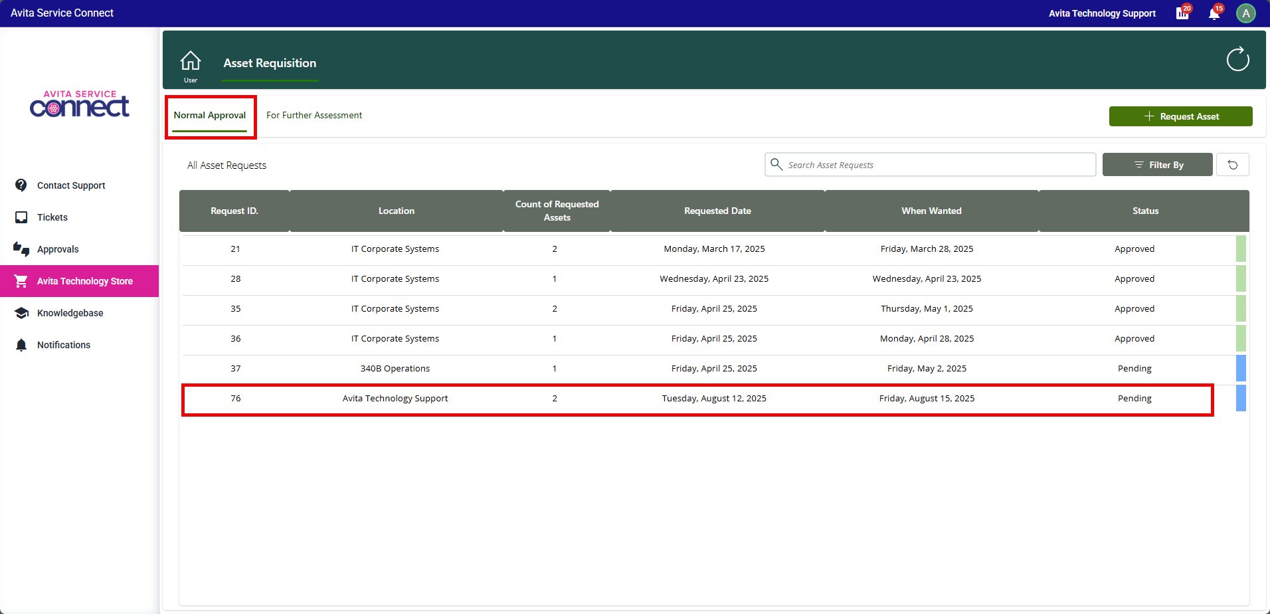The width and height of the screenshot is (1270, 614).
Task: Click Friday, March 28, 2025 wanted date
Action: pos(927,249)
